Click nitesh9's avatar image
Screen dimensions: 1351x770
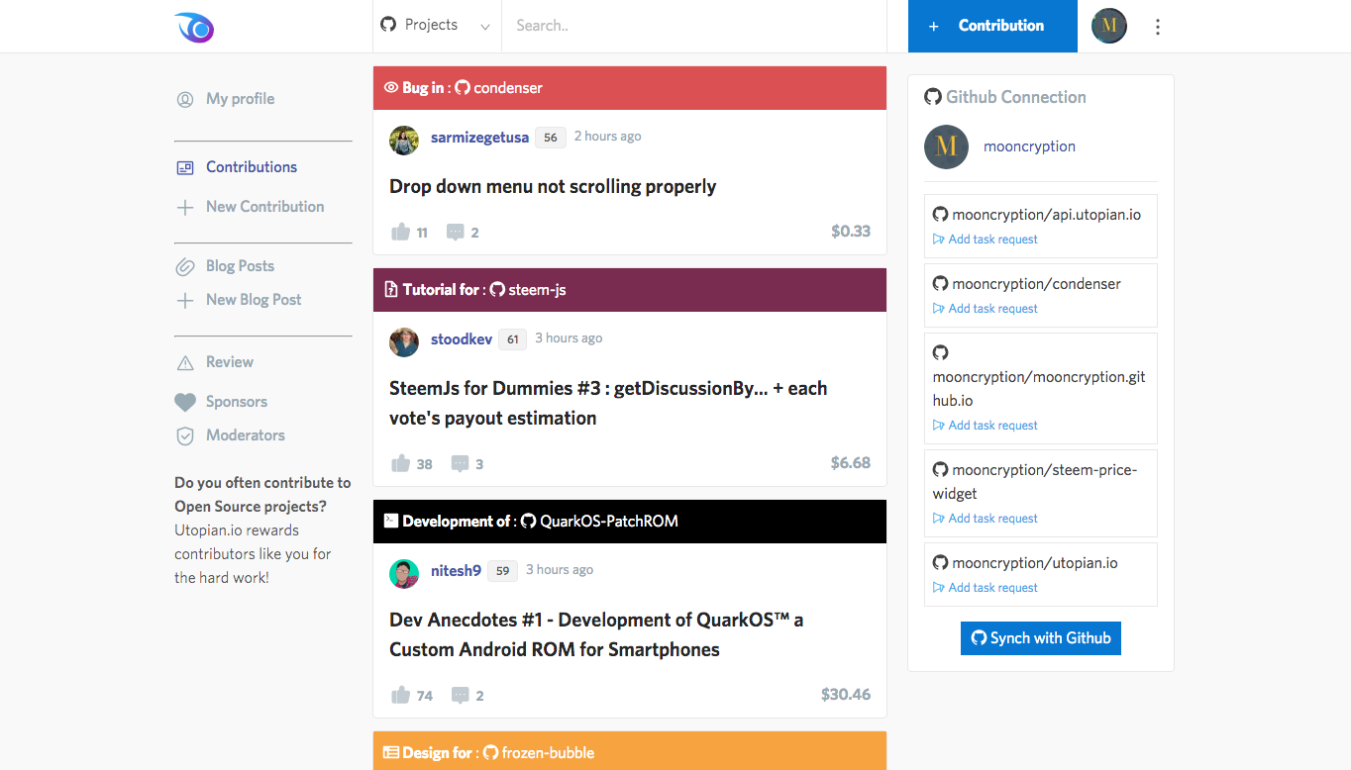[404, 574]
